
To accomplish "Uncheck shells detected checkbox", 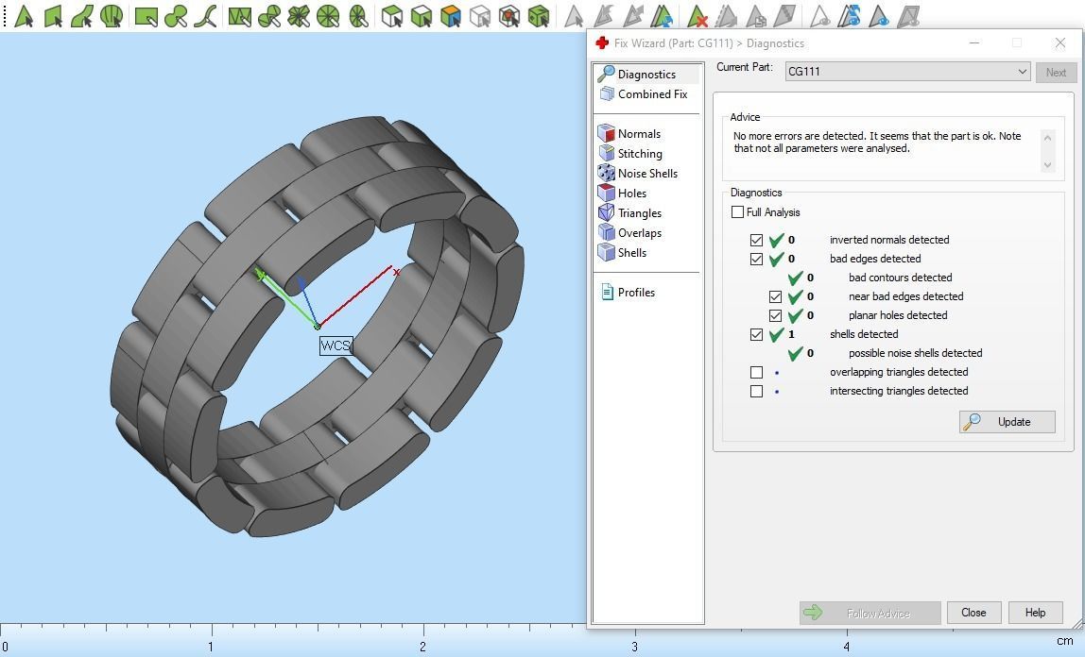I will (x=756, y=334).
